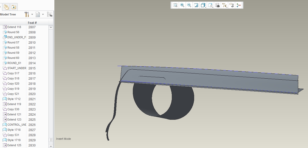Viewport: 308px width, 148px height.
Task: Click the model tree scroll-up arrow
Action: tap(51, 27)
